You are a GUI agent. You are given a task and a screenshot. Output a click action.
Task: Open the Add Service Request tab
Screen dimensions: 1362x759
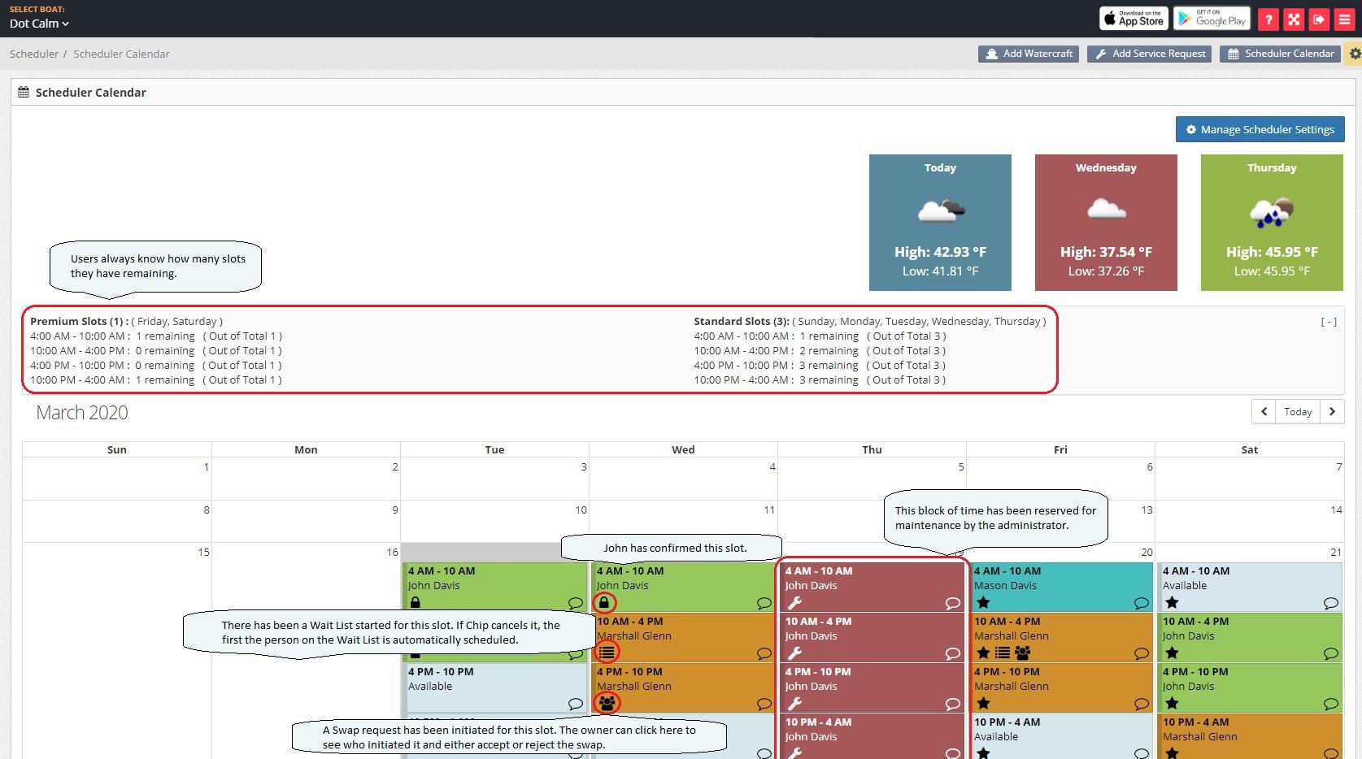point(1149,54)
